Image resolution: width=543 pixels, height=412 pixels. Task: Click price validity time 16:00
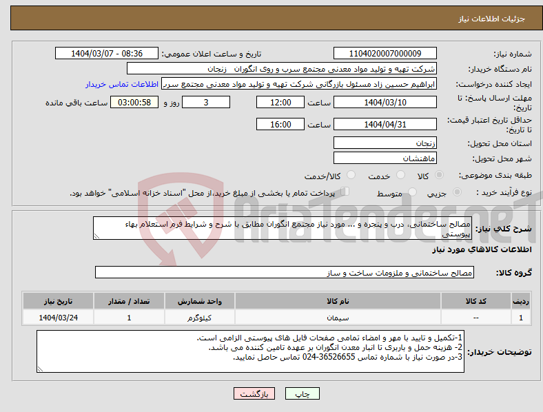[x=280, y=124]
